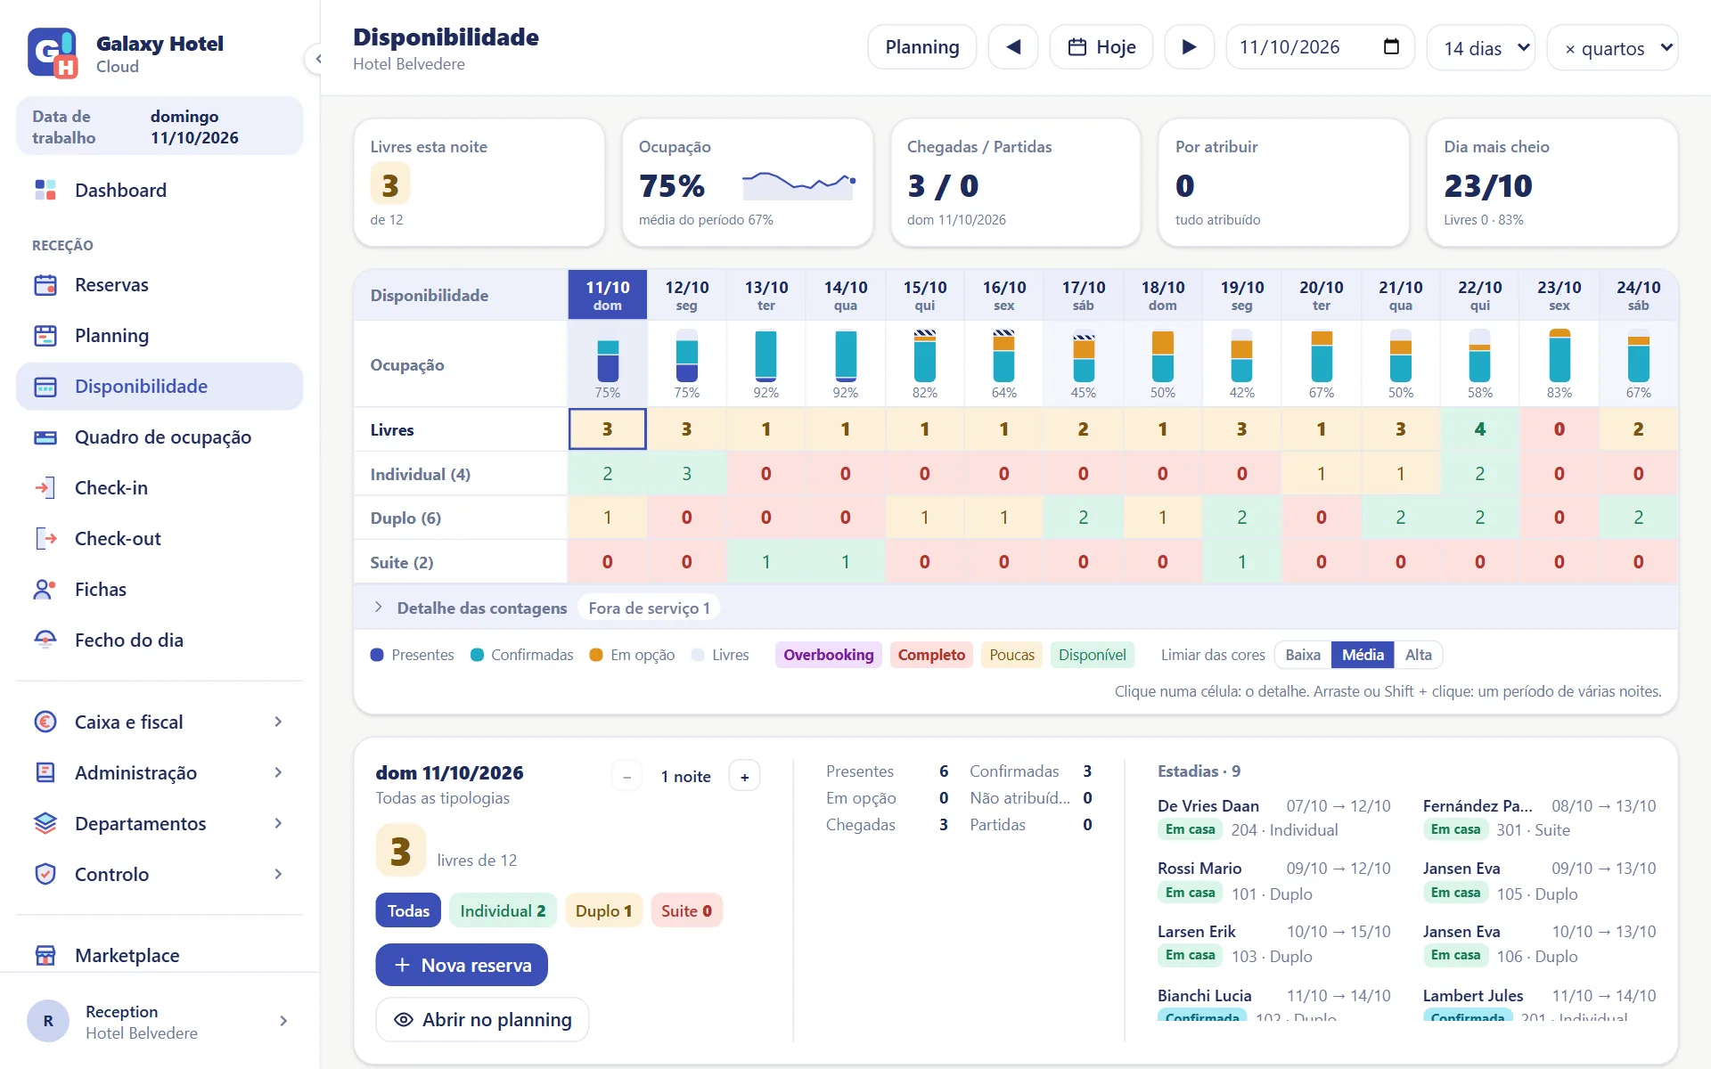1711x1069 pixels.
Task: Expand Controlo menu
Action: [160, 875]
